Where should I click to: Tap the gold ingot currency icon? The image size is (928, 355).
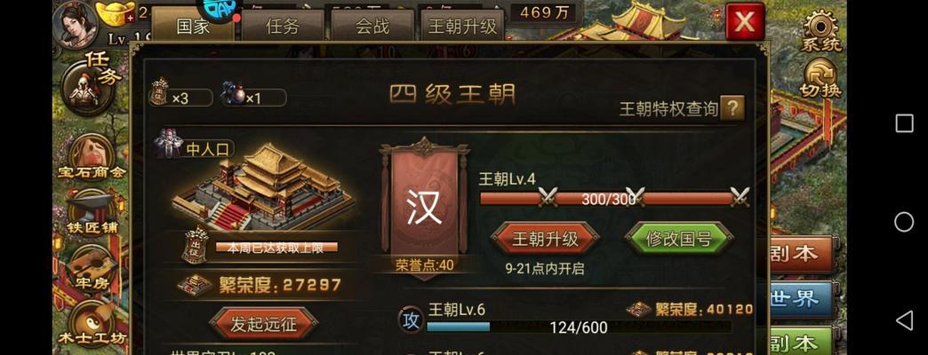[116, 14]
